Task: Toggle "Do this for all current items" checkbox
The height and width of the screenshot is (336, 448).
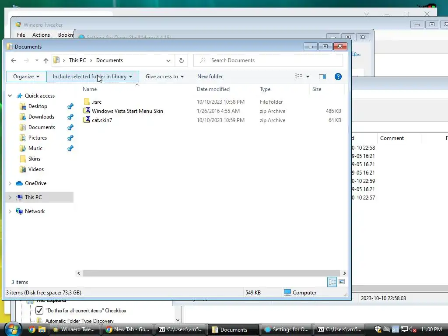Action: (x=39, y=311)
